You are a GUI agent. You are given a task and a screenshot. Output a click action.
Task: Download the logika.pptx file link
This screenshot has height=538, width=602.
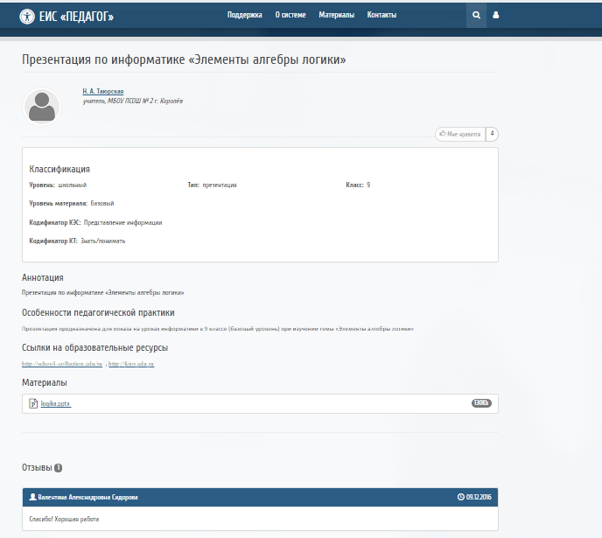[56, 403]
